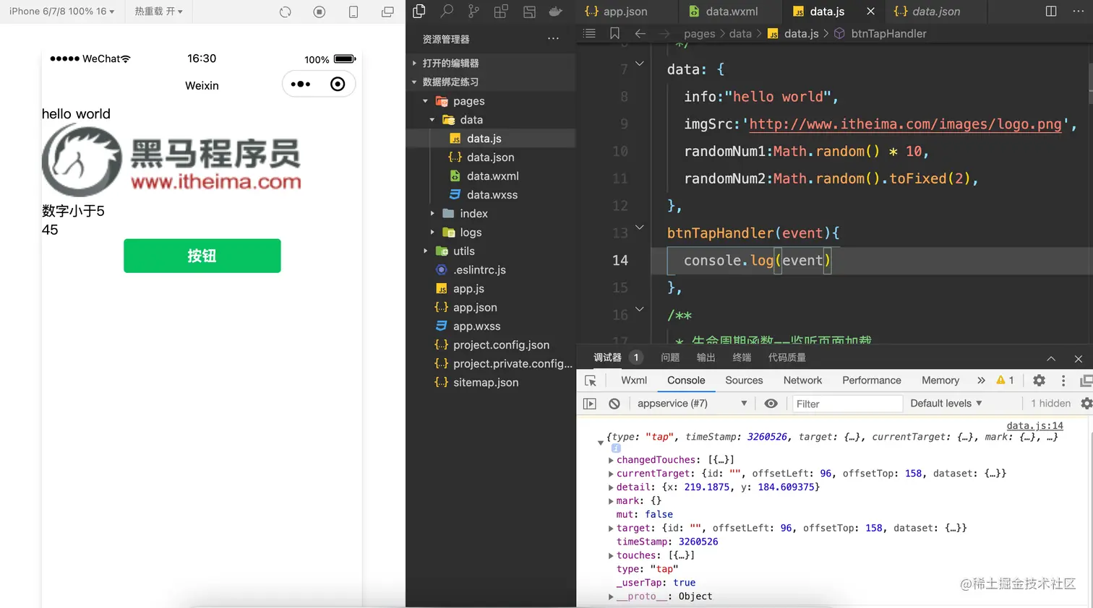This screenshot has height=608, width=1093.
Task: Click the warning count badge in devtools
Action: tap(1005, 381)
